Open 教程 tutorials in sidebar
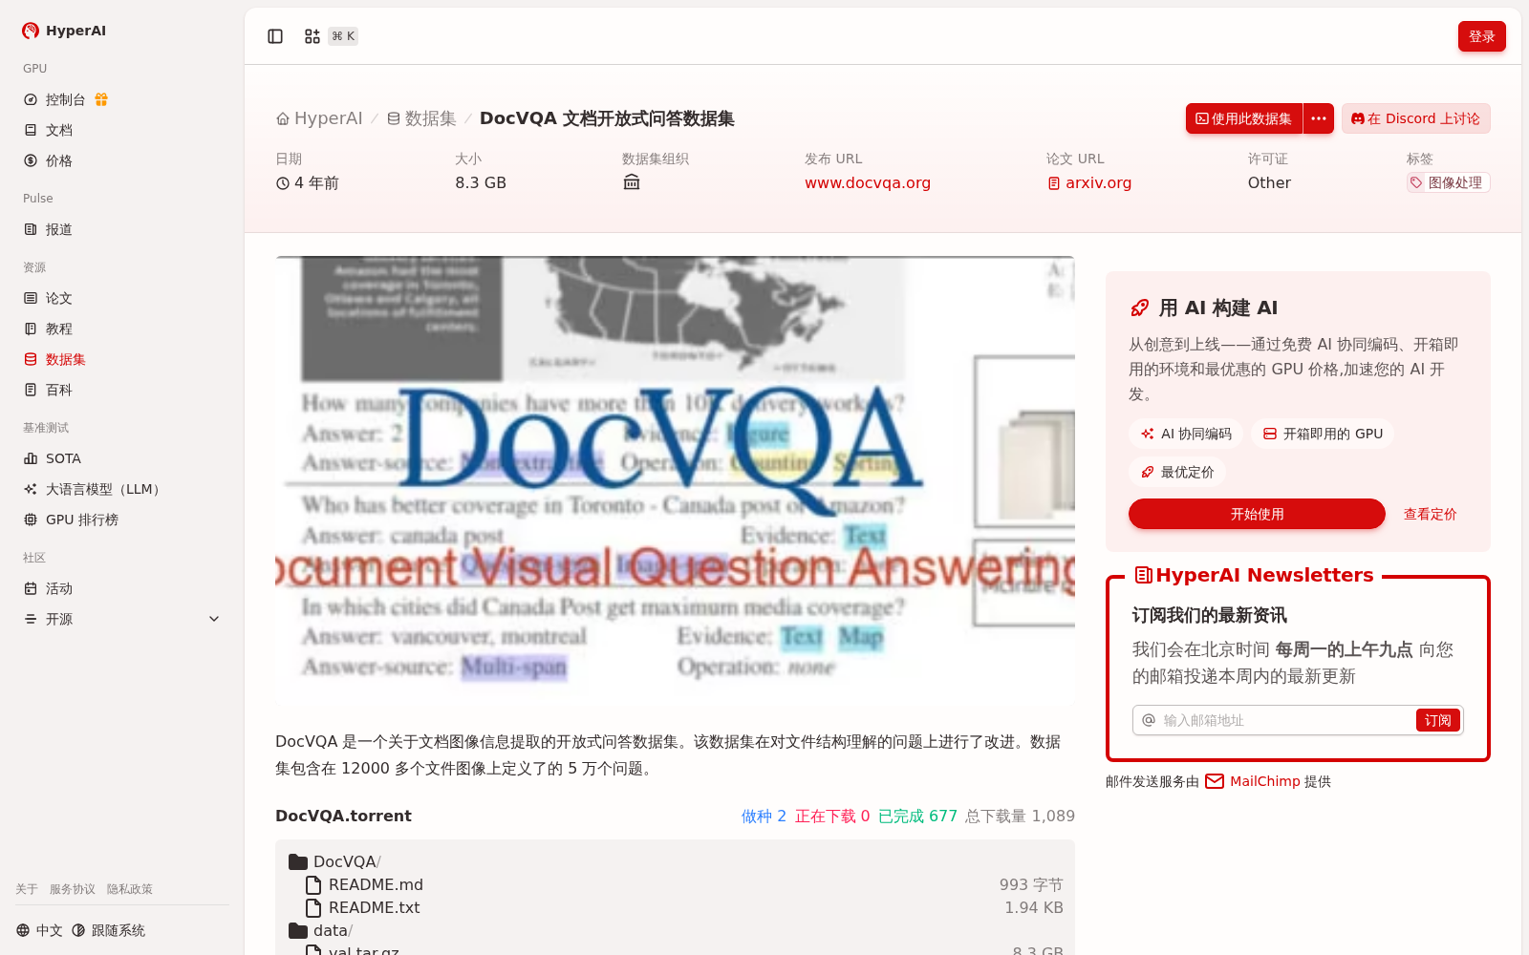1529x955 pixels. [49, 329]
